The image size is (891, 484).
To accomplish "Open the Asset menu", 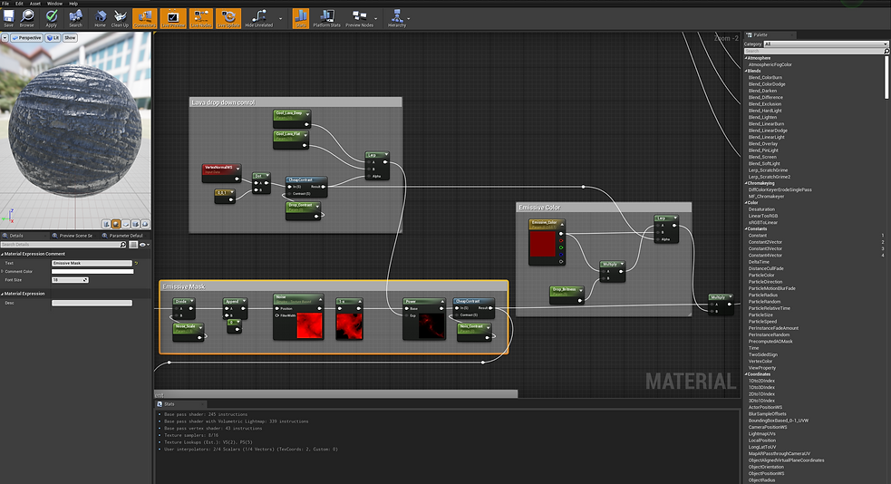I will tap(35, 4).
